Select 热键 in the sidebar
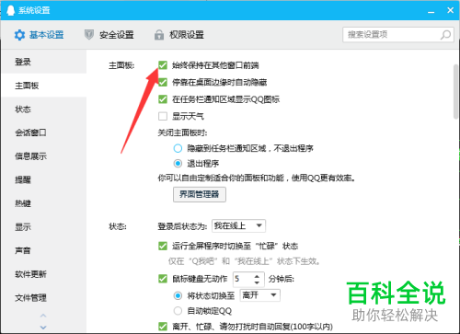 click(44, 203)
